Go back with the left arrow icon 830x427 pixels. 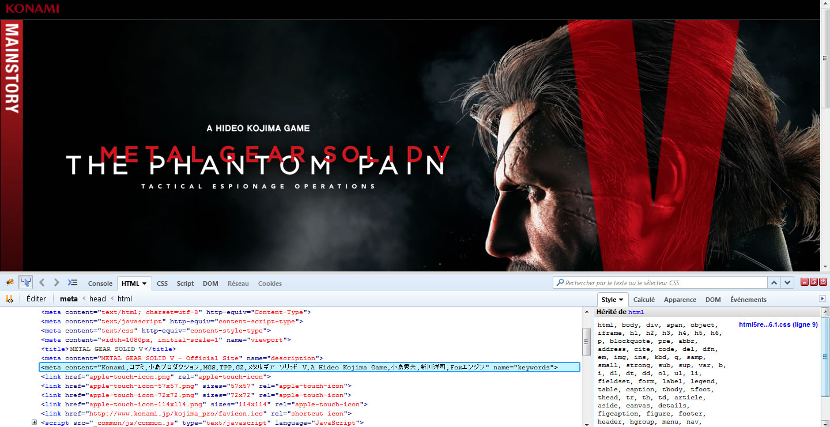pos(42,282)
